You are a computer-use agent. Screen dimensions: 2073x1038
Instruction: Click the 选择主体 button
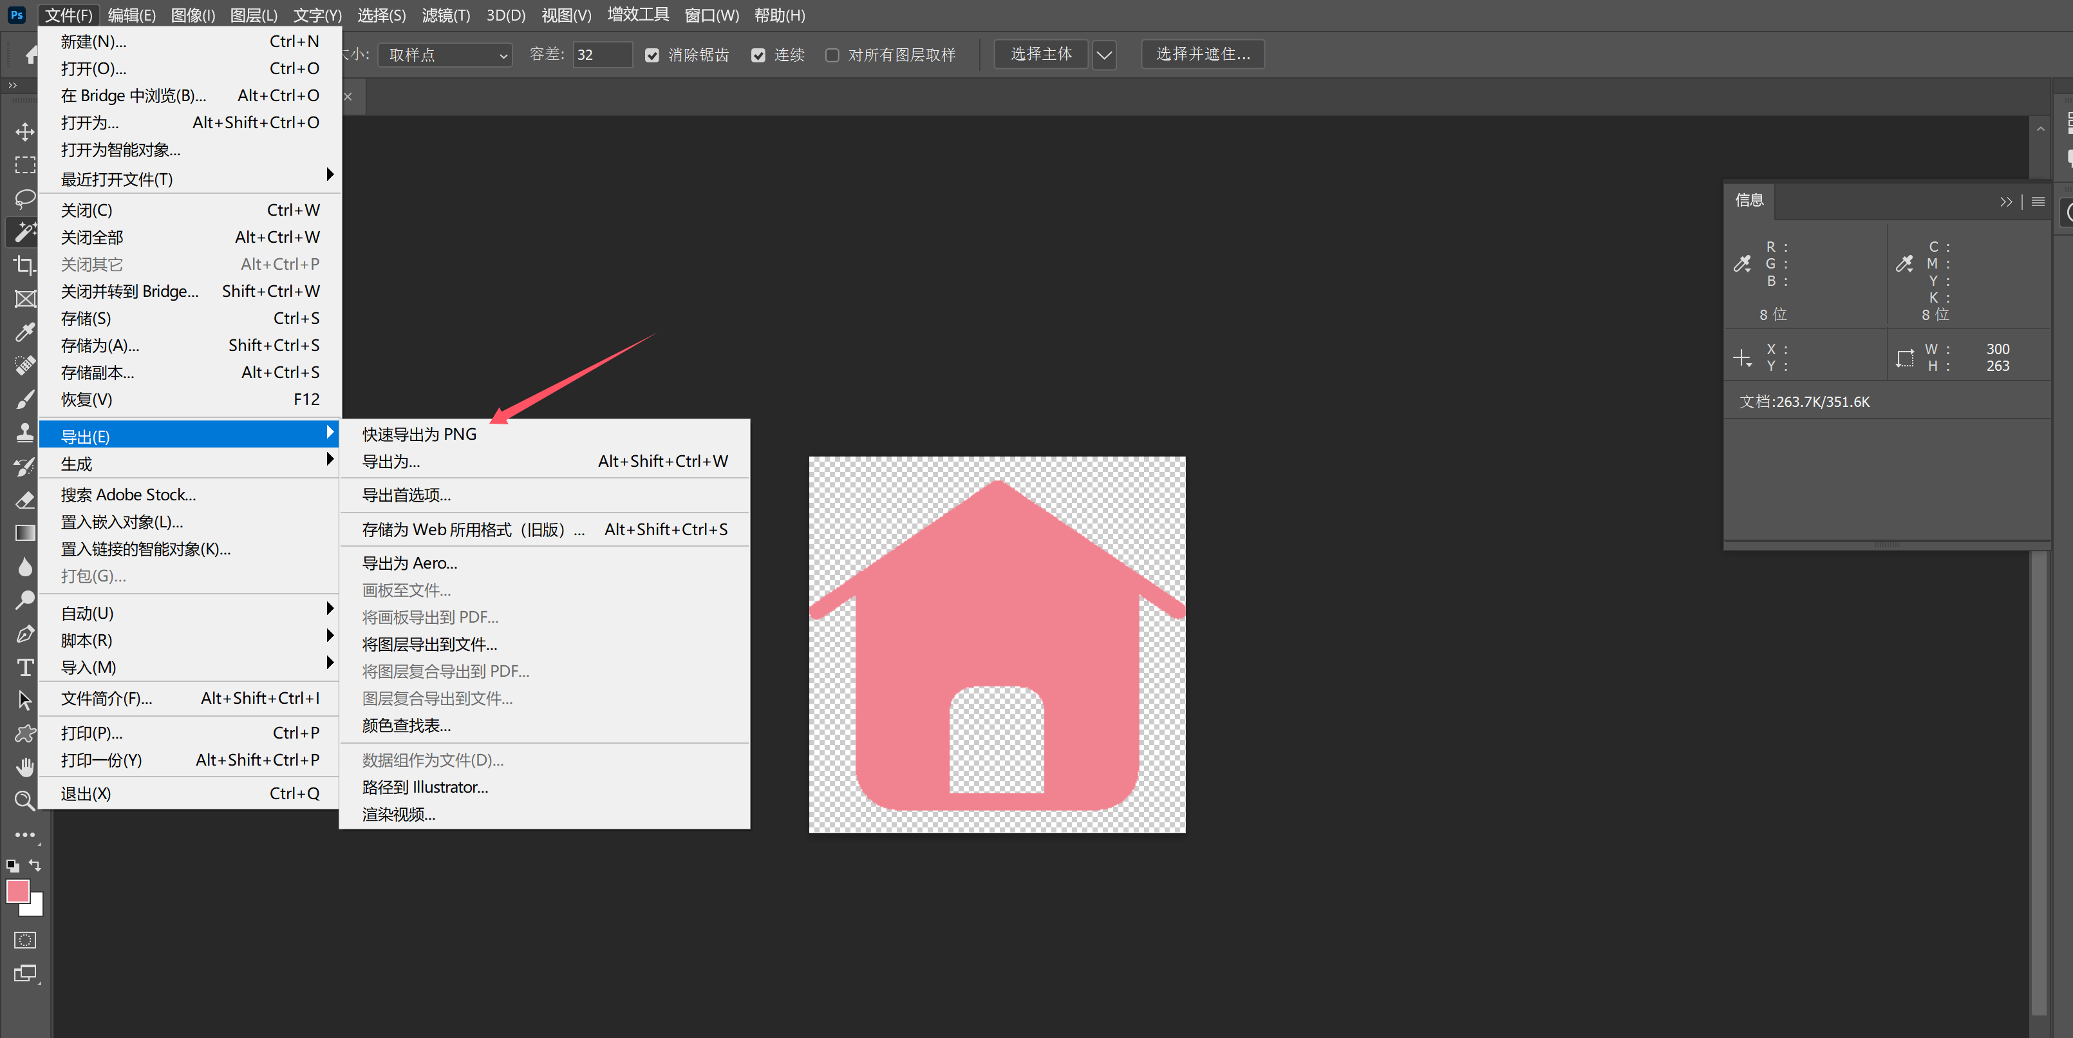point(1042,55)
